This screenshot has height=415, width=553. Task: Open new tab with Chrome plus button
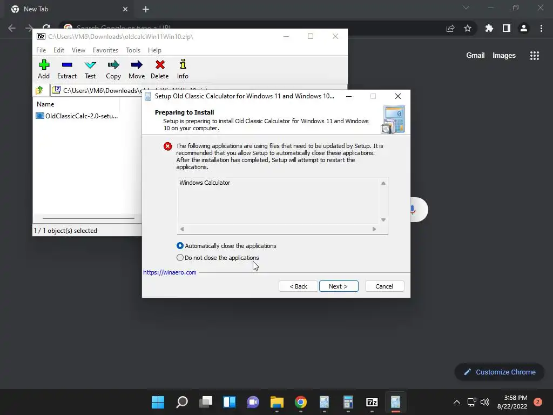pos(146,9)
